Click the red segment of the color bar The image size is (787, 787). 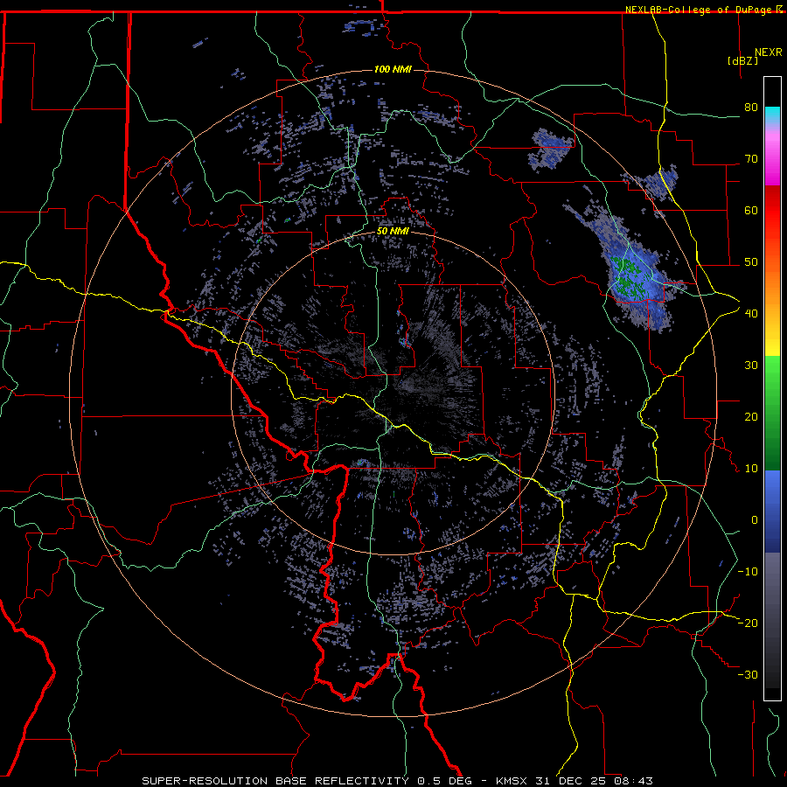coord(772,223)
